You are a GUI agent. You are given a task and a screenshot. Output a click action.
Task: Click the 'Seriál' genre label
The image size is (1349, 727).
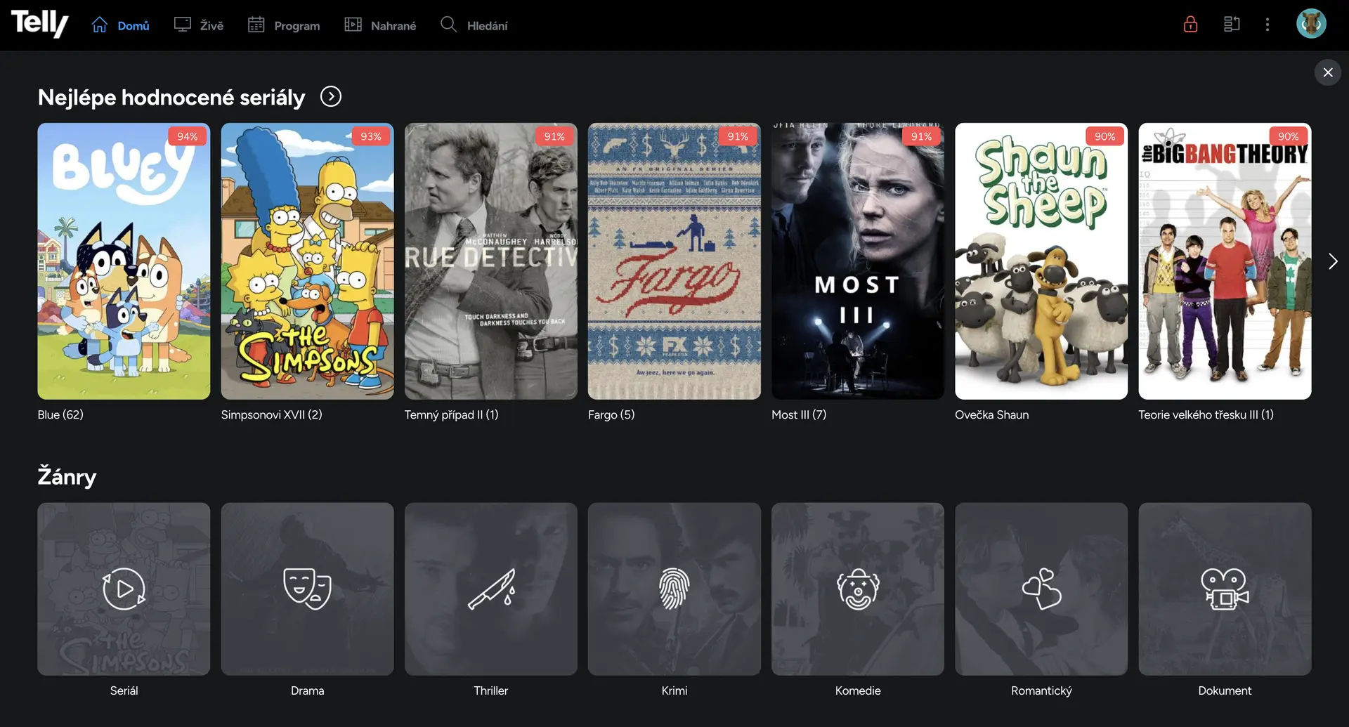124,690
